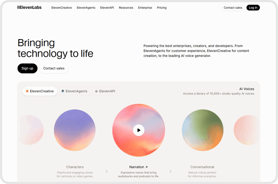Screen dimensions: 278x184
Task: Click the Characters gradient circle
Action: point(75,130)
